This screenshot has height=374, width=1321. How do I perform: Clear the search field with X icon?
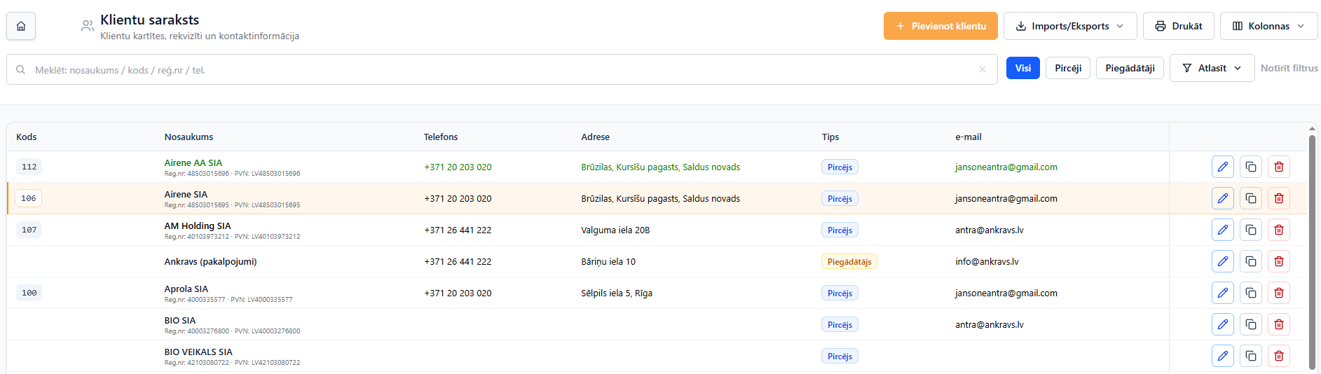983,69
